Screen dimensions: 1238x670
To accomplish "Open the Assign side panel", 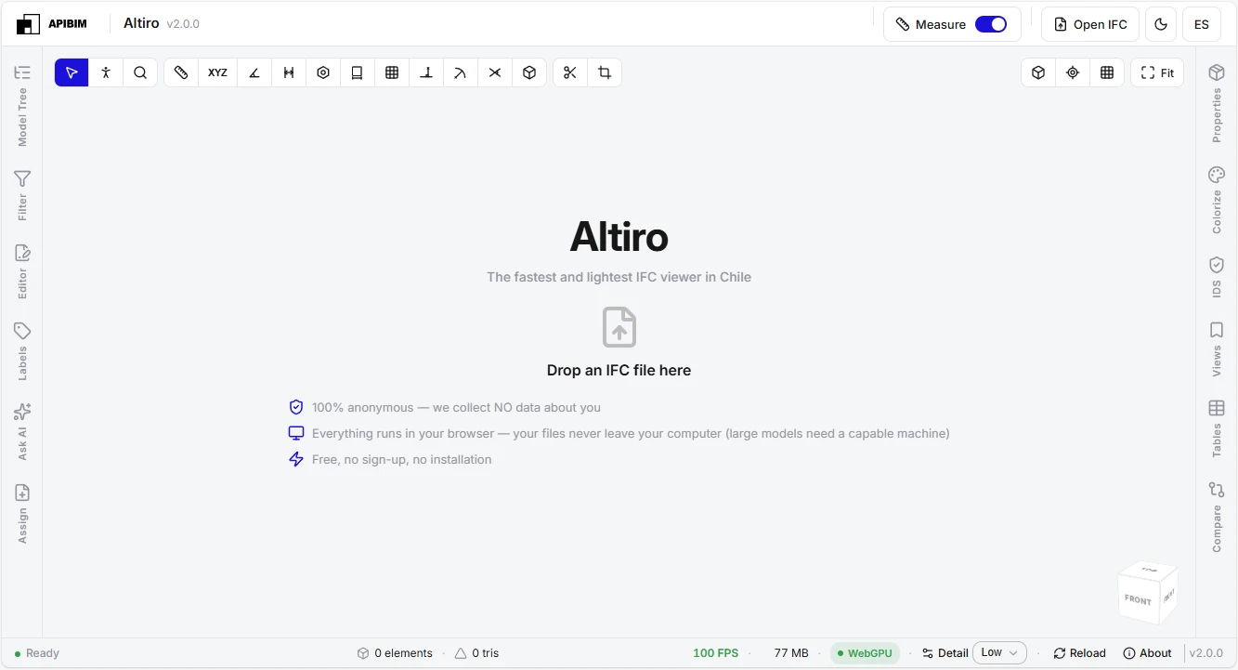I will 22,513.
